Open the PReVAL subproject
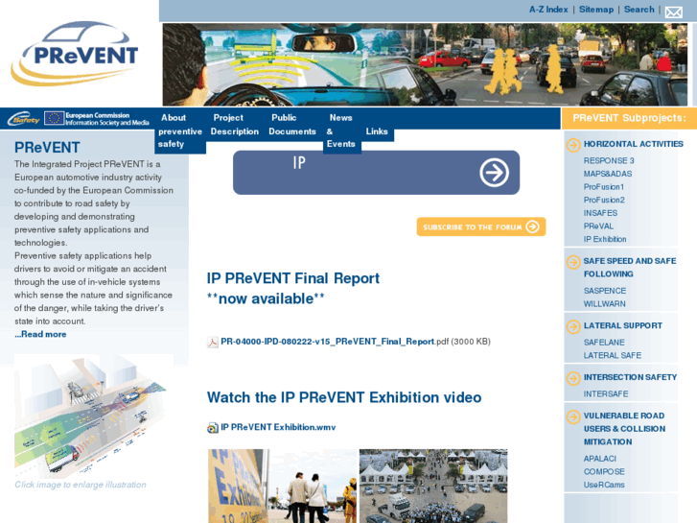Viewport: 697px width, 523px height. (598, 226)
